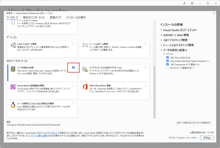Close the workload modification dialog

coord(214,13)
